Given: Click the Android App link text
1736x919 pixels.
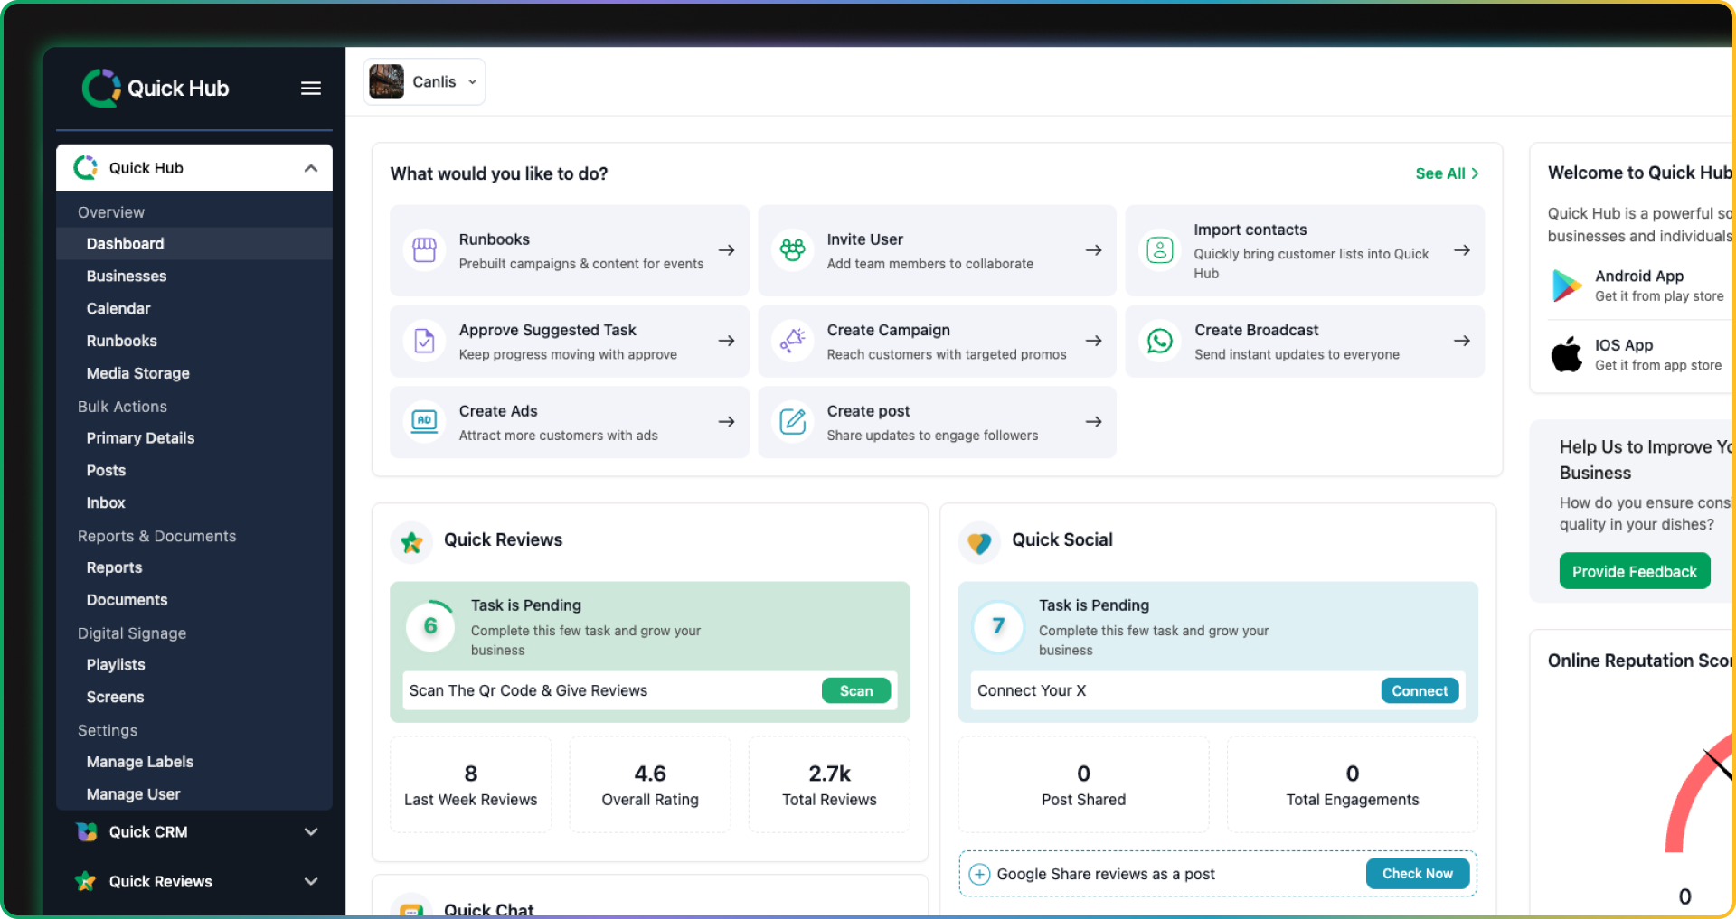Looking at the screenshot, I should point(1639,276).
